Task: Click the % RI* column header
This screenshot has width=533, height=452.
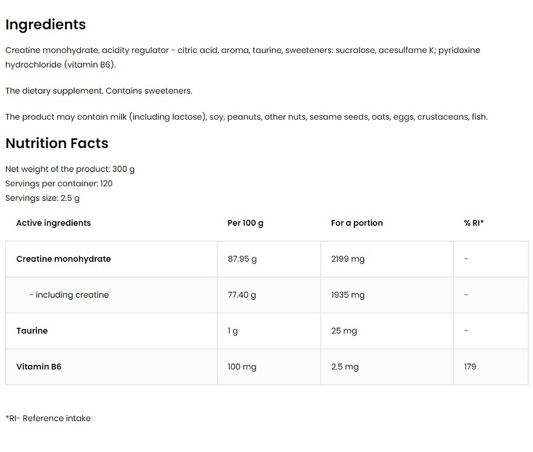Action: click(x=474, y=223)
